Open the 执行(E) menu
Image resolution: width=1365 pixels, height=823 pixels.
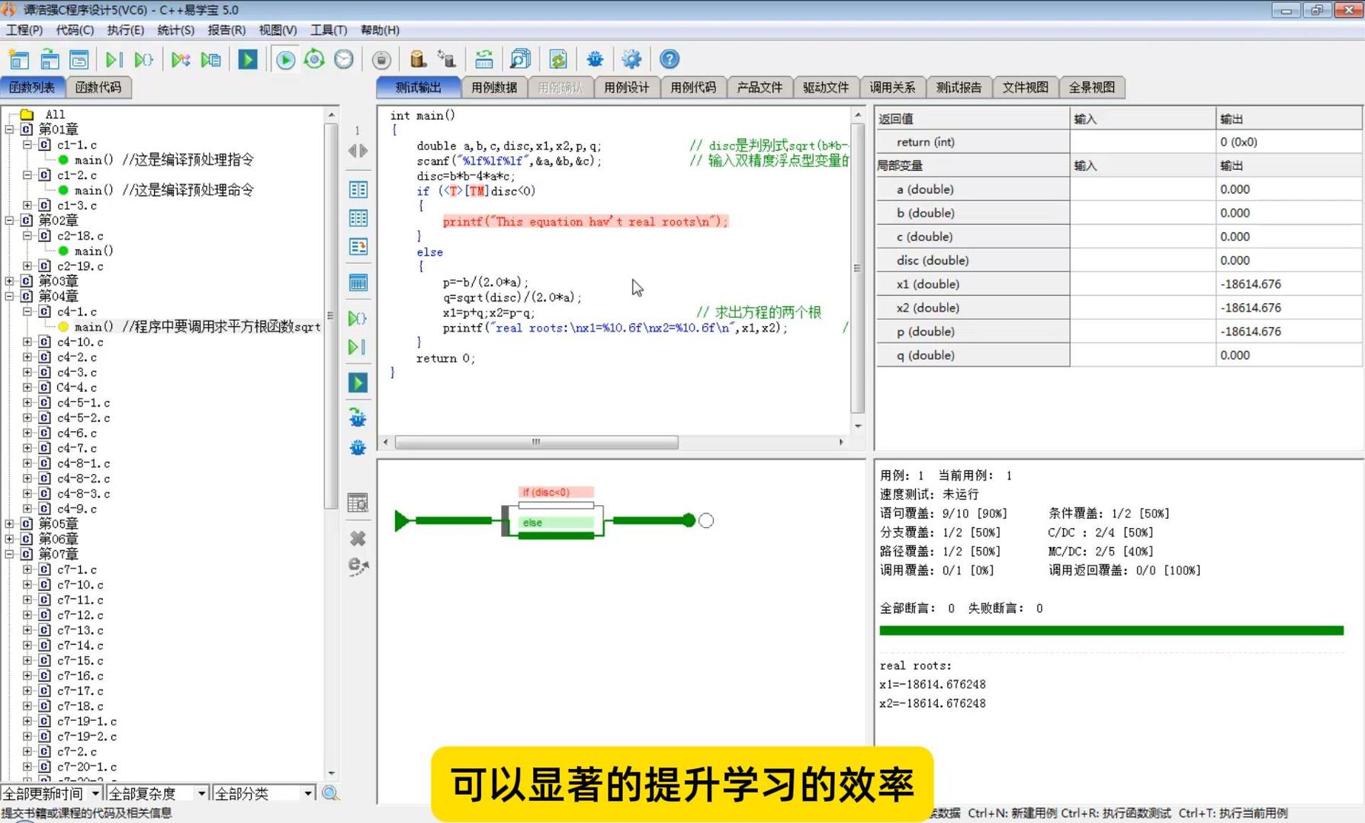point(125,30)
